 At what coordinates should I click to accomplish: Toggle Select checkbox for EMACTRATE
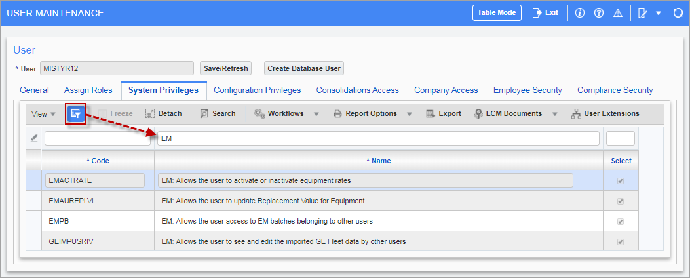click(x=620, y=180)
